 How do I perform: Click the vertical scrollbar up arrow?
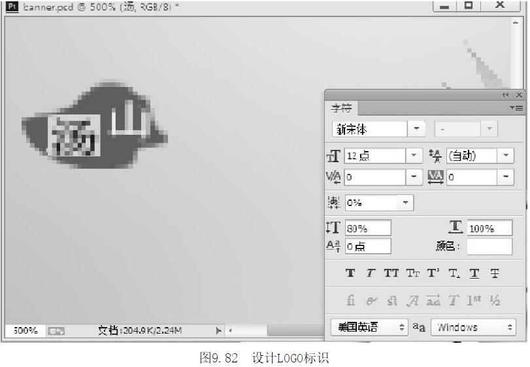click(515, 23)
